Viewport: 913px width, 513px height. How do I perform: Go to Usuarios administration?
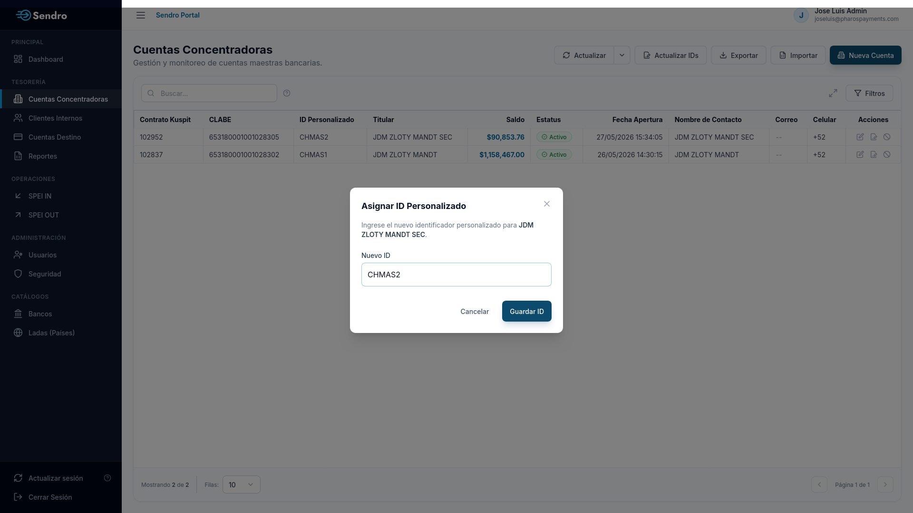tap(61, 255)
